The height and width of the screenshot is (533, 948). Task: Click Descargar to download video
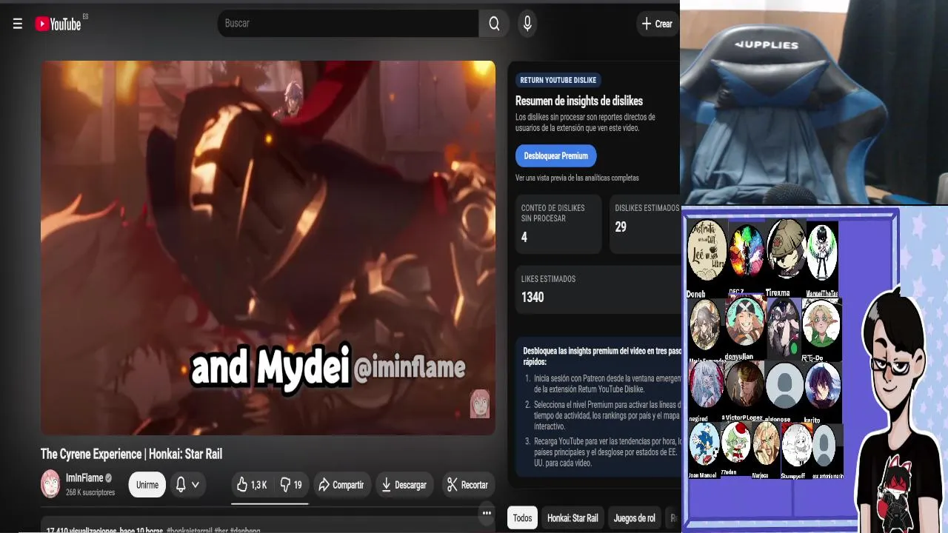tap(404, 485)
